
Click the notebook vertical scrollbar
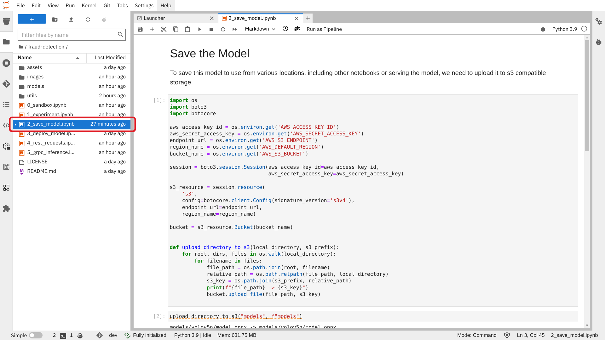pos(587,94)
